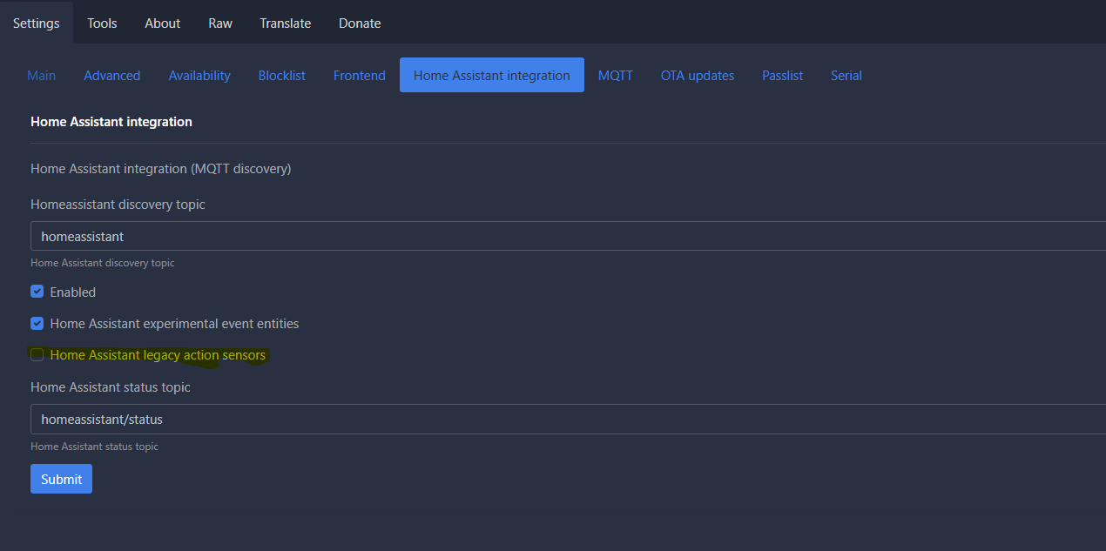Switch to the Advanced tab
This screenshot has width=1106, height=551.
point(111,75)
